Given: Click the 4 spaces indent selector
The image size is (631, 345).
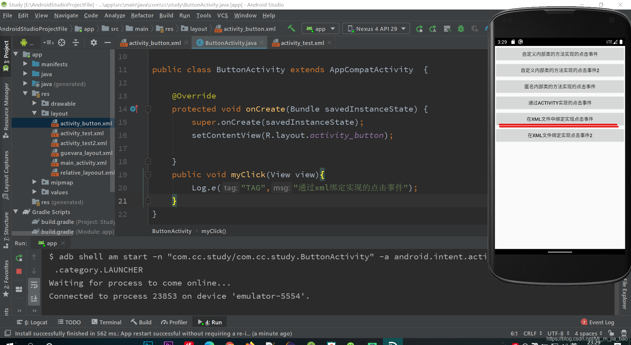Looking at the screenshot, I should [588, 333].
